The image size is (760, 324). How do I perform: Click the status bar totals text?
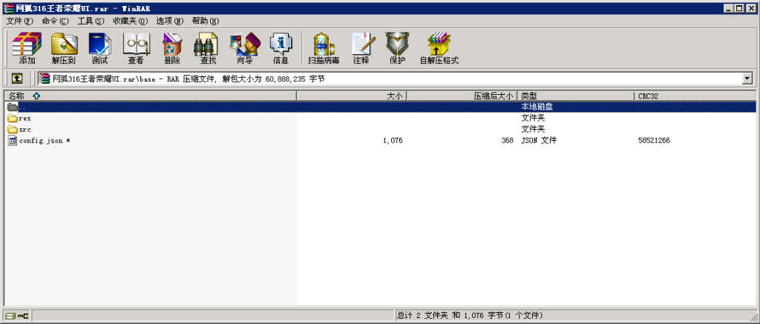[x=470, y=316]
